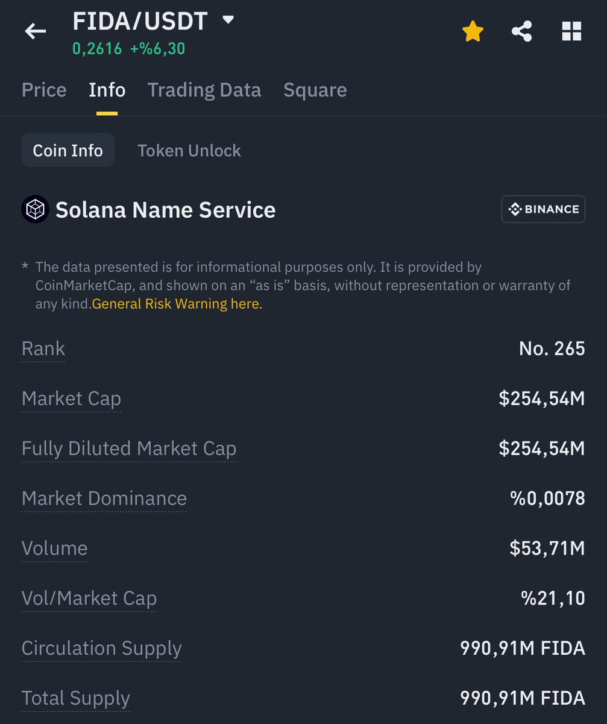Switch to Token Unlock section
This screenshot has width=607, height=724.
pos(189,150)
